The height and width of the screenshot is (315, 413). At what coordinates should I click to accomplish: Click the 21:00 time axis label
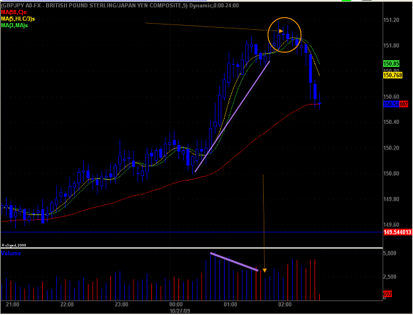click(x=13, y=304)
